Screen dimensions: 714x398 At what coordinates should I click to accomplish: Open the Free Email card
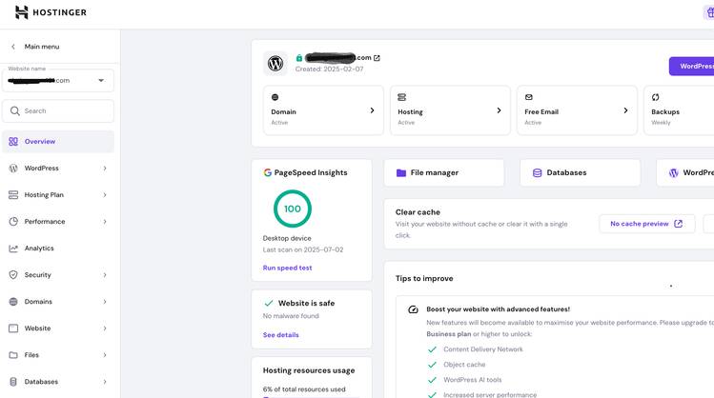pos(577,110)
